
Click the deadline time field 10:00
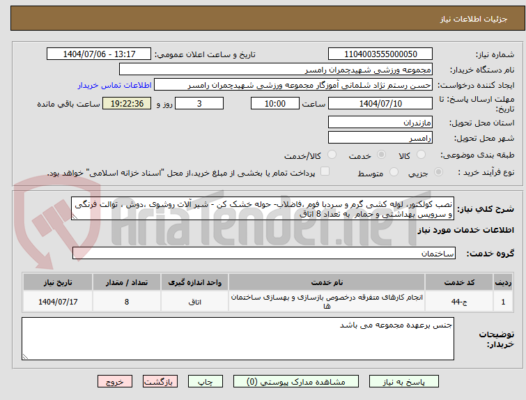coord(275,103)
